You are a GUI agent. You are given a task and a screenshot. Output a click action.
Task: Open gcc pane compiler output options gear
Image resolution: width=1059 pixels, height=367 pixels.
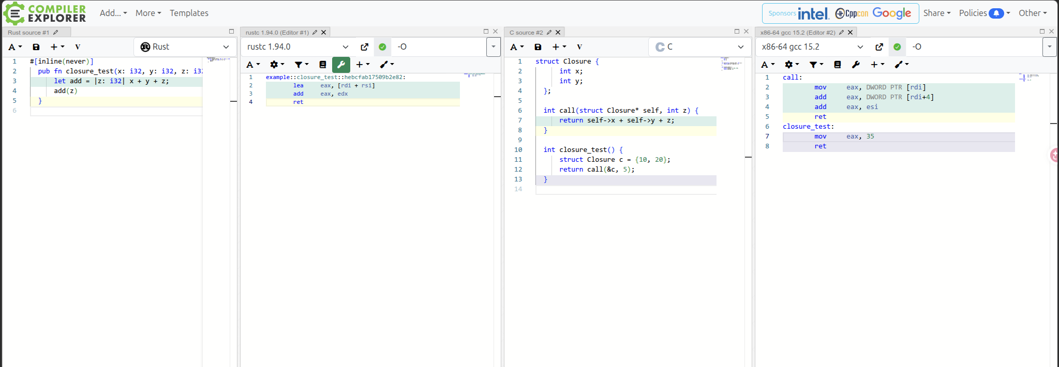(x=792, y=65)
